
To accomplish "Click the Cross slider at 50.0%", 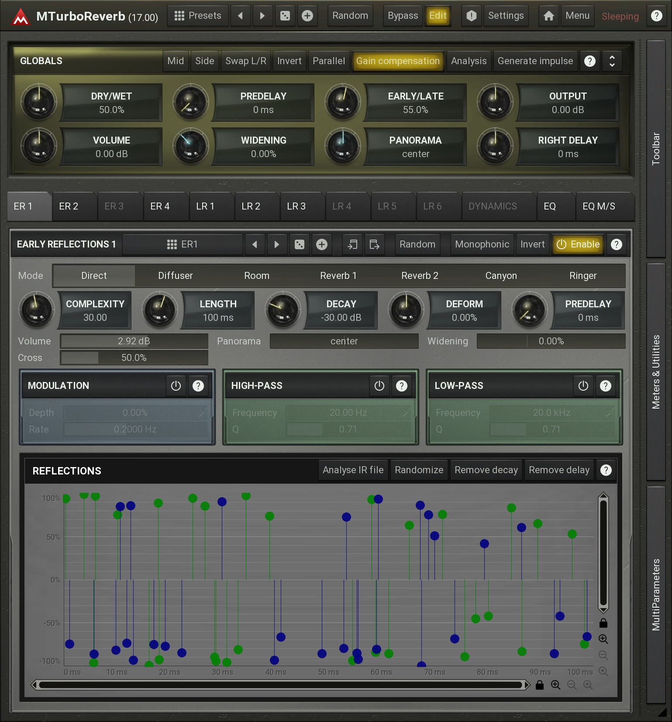I will tap(134, 358).
